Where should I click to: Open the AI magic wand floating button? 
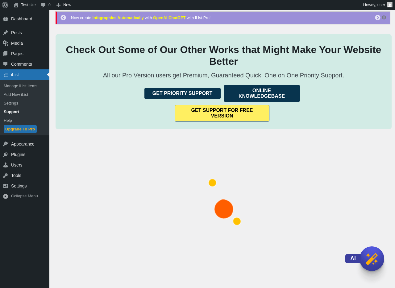click(372, 259)
